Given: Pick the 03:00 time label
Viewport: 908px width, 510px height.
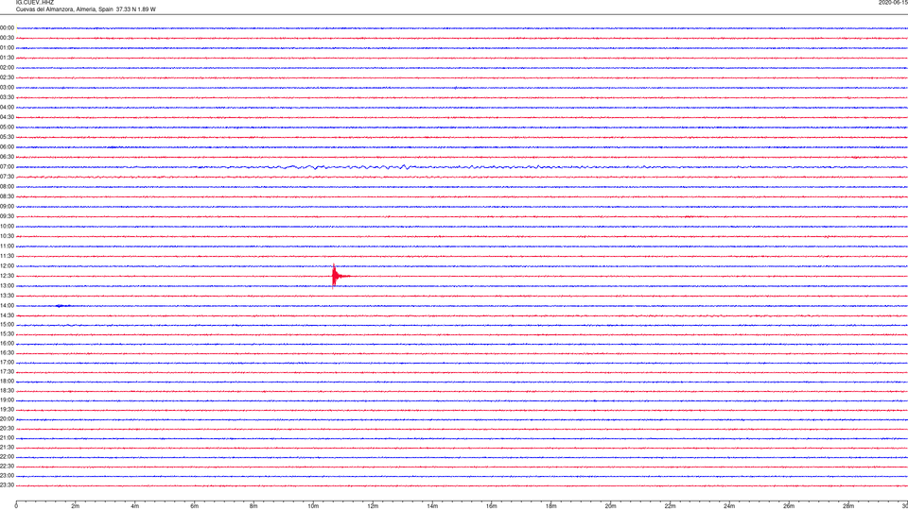Looking at the screenshot, I should [7, 88].
